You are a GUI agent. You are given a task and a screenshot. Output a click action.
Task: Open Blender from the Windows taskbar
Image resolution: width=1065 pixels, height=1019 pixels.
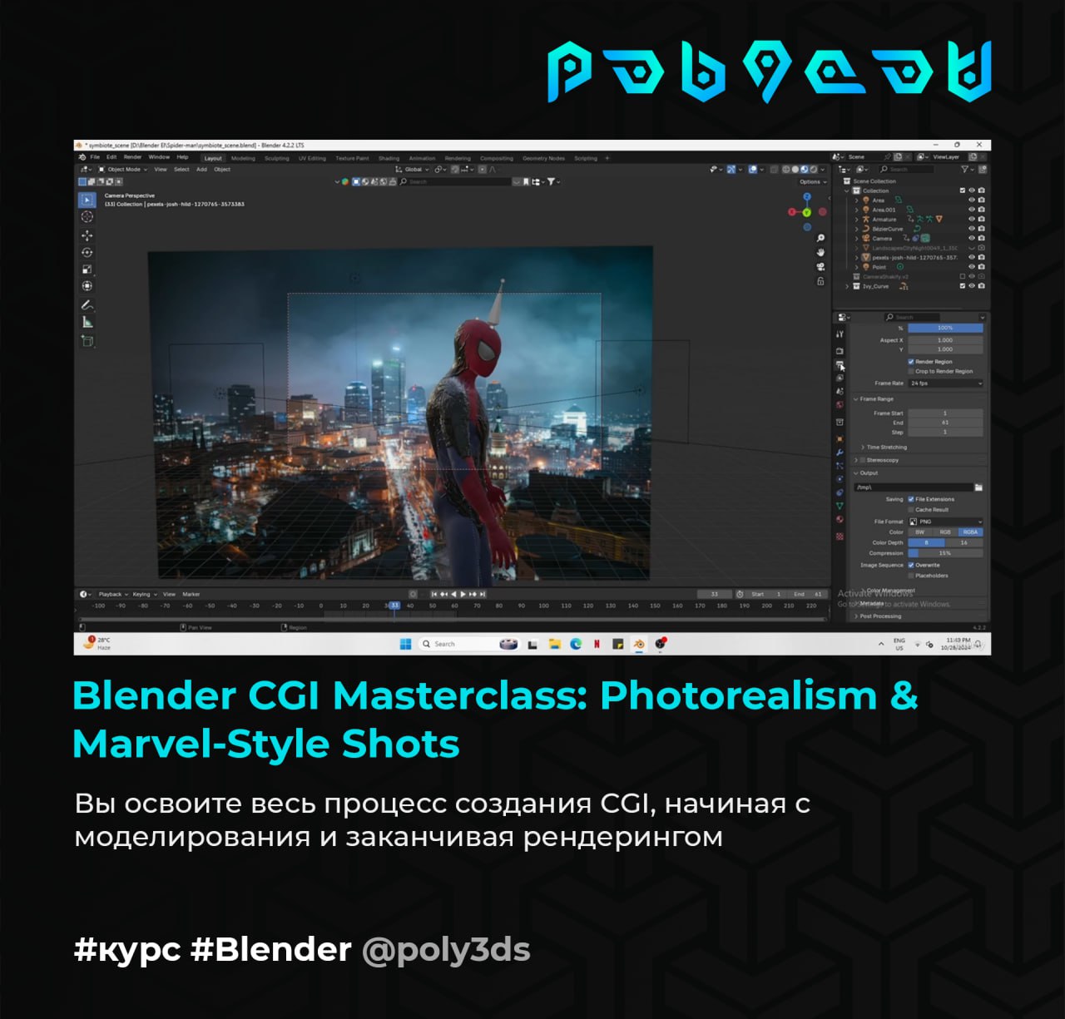(x=639, y=644)
